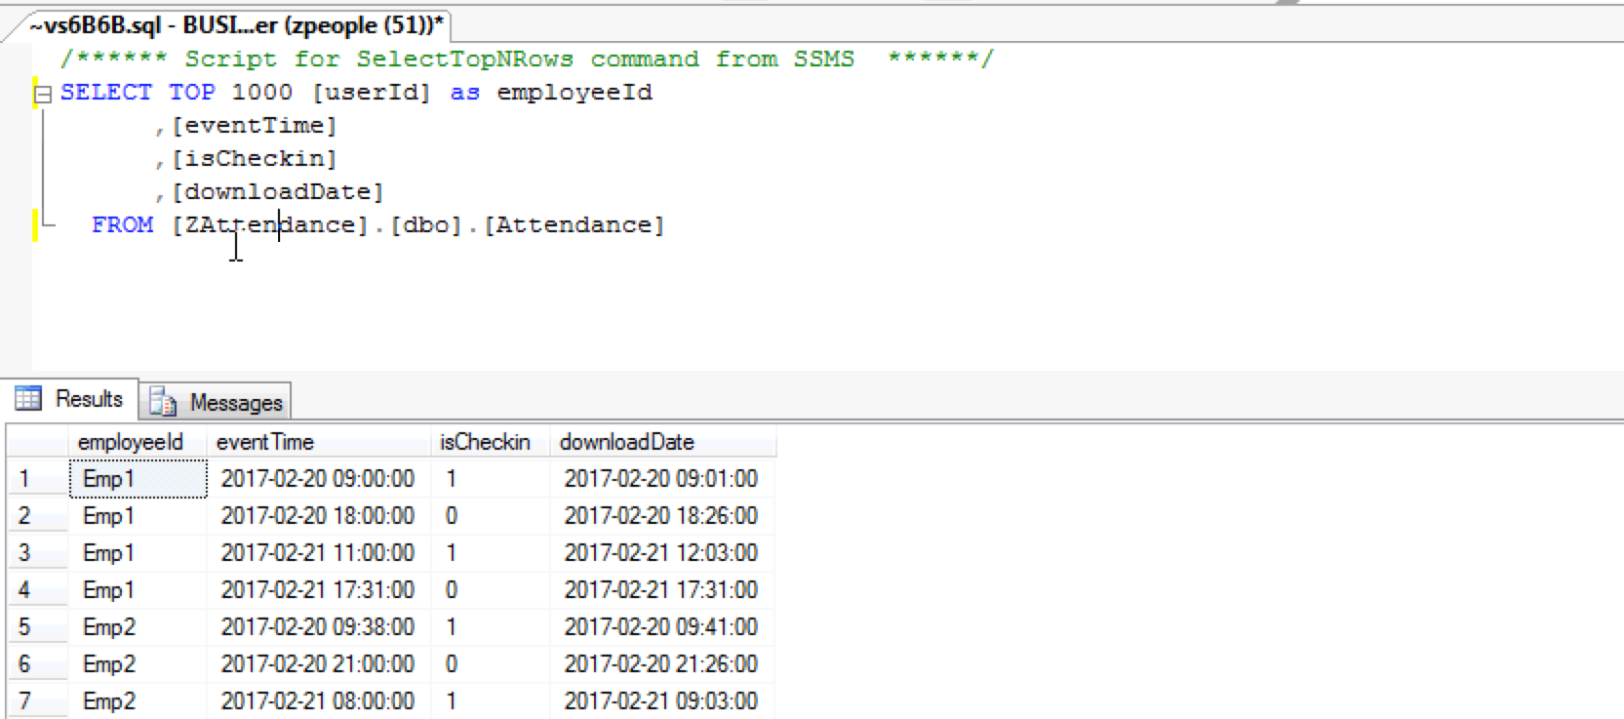This screenshot has height=719, width=1624.
Task: Click [isCheckin] in the query editor
Action: (x=255, y=159)
